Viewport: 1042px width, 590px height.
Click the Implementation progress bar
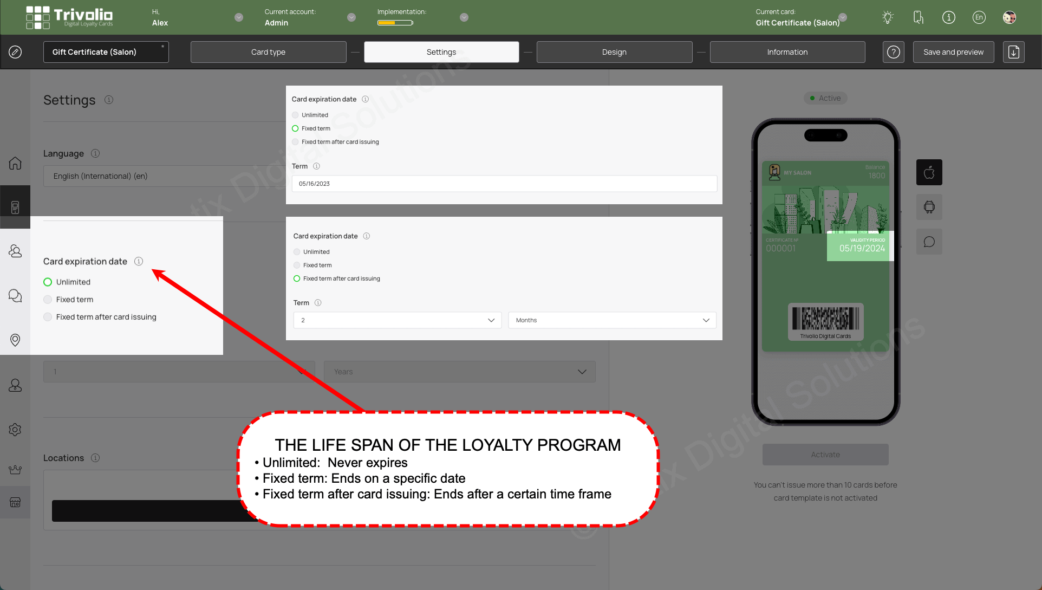[x=395, y=23]
